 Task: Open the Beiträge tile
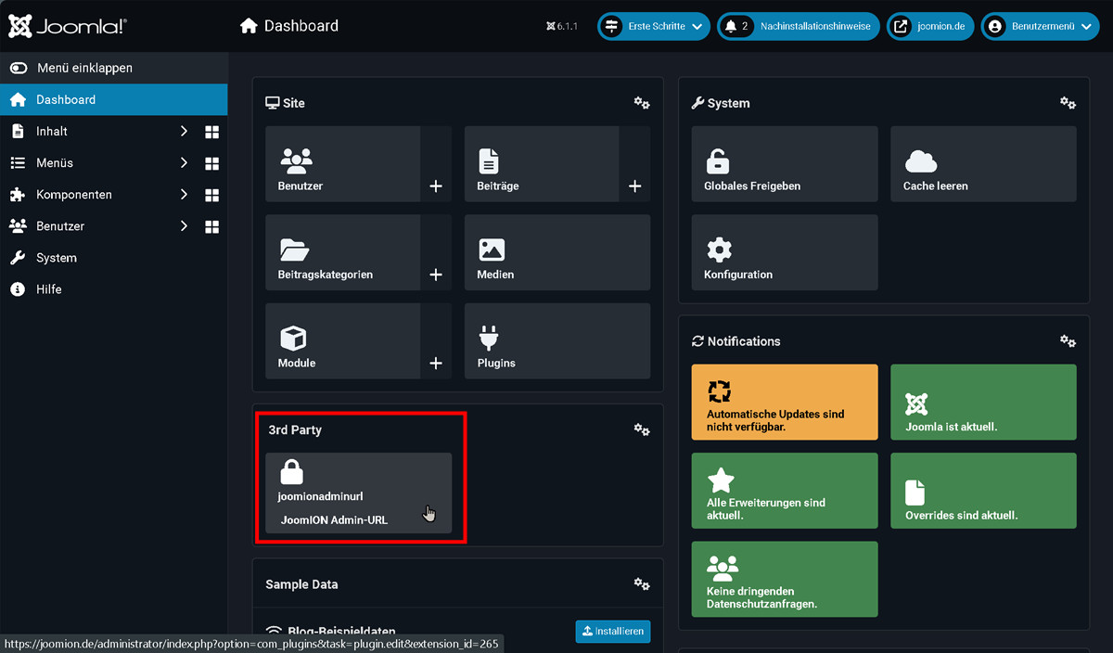[541, 163]
